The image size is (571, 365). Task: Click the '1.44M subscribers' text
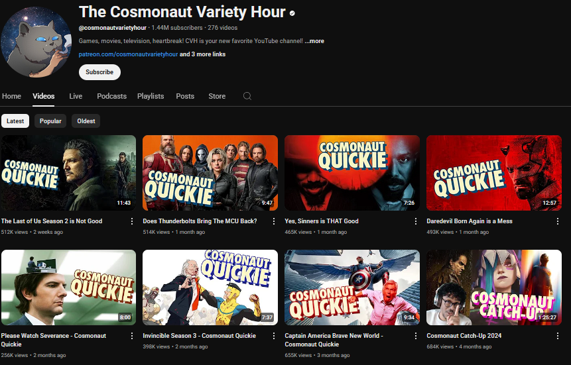click(x=176, y=28)
